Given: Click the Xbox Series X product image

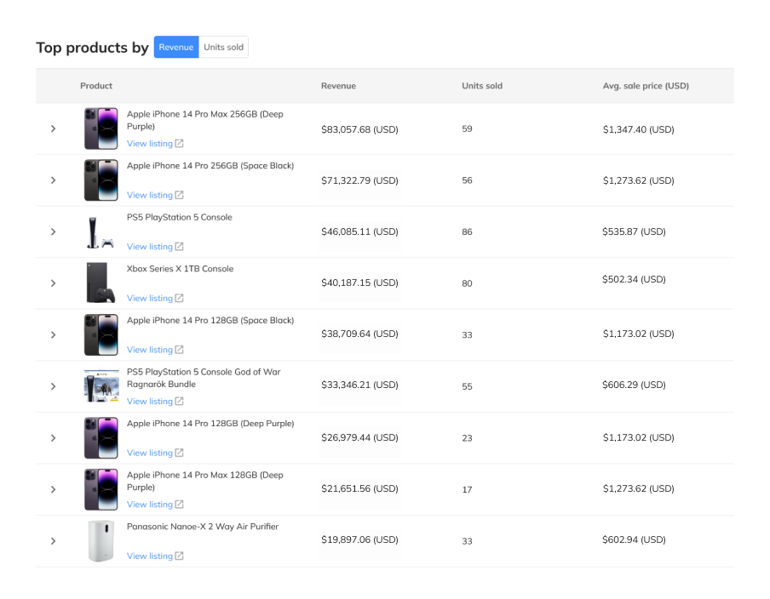Looking at the screenshot, I should coord(101,283).
